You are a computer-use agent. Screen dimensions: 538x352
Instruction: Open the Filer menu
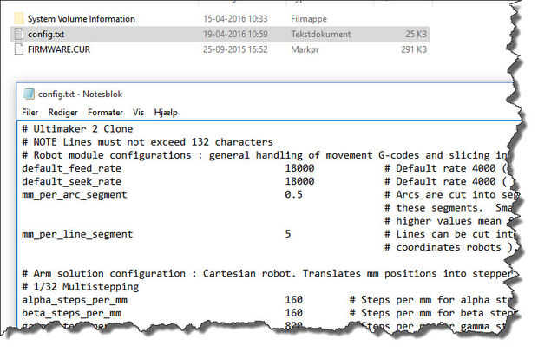click(30, 113)
